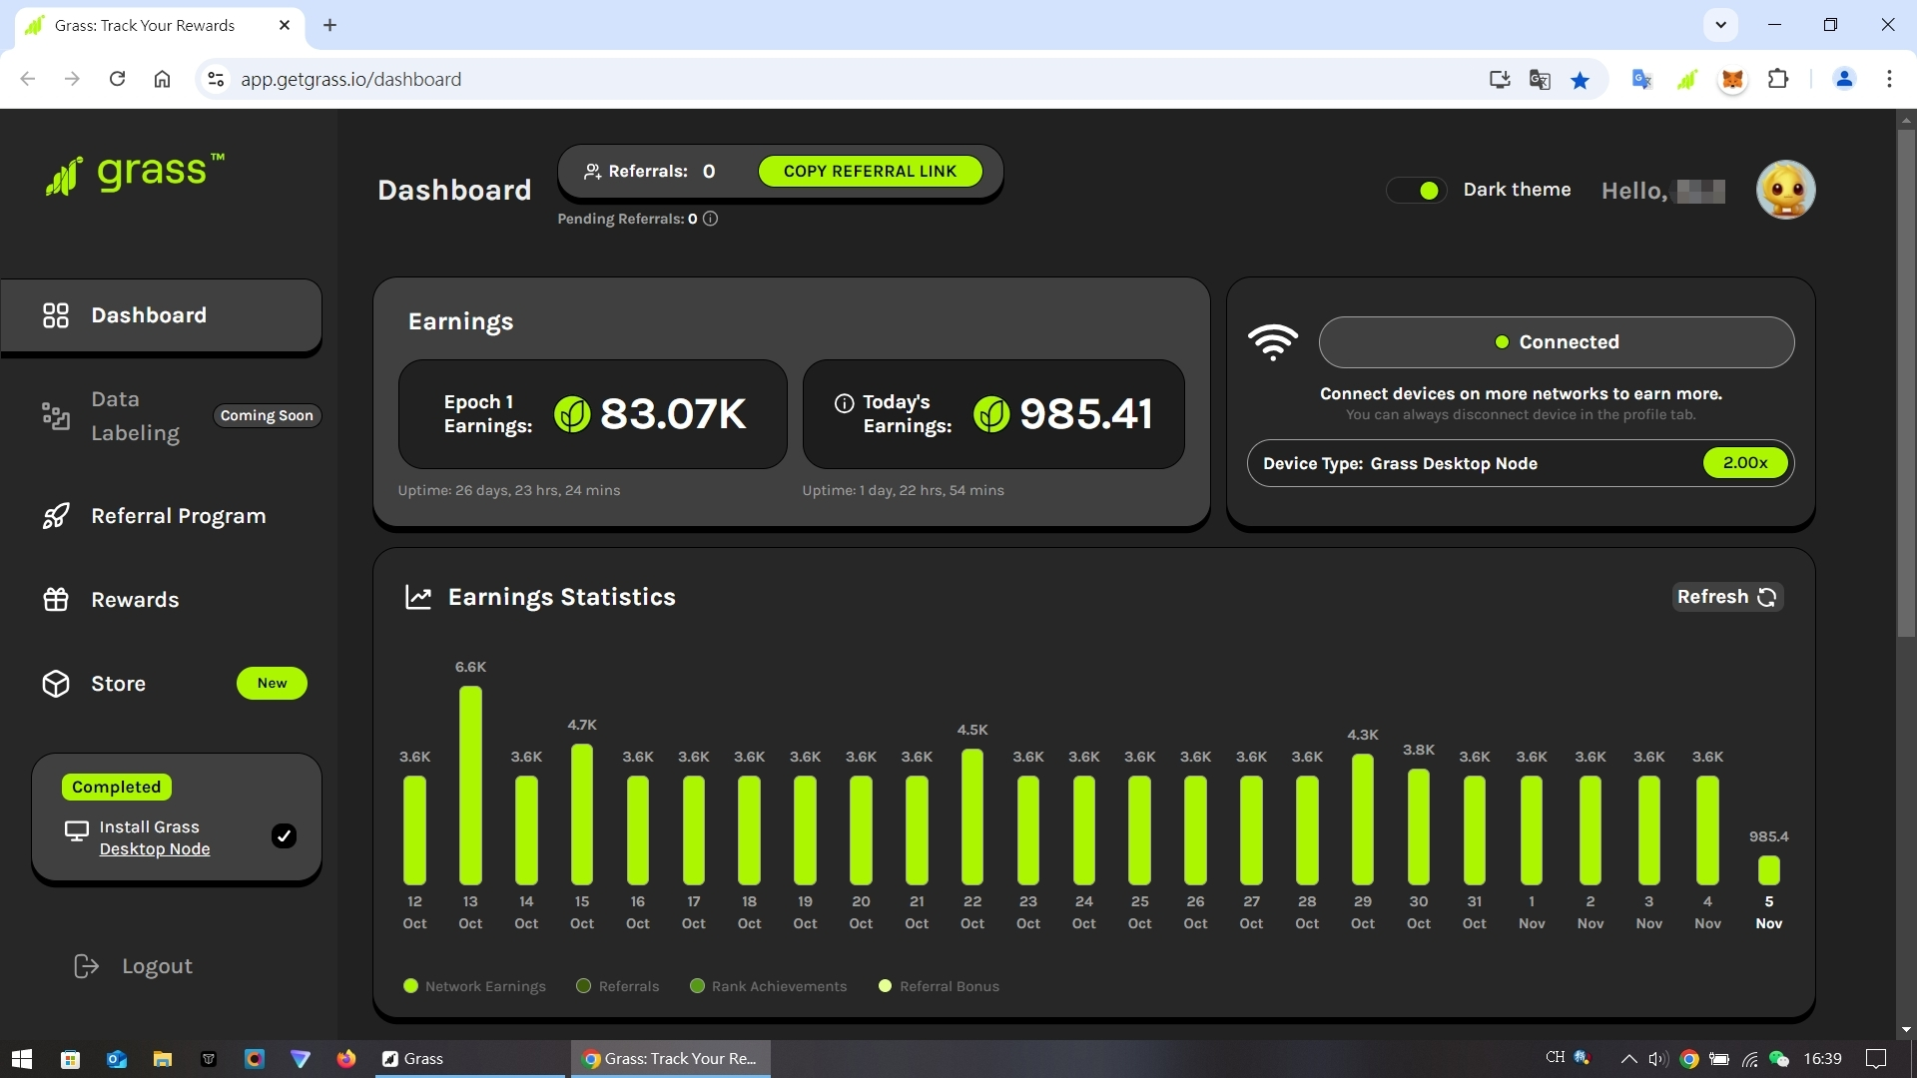Open the tab search dropdown arrow
The image size is (1917, 1078).
1720,25
